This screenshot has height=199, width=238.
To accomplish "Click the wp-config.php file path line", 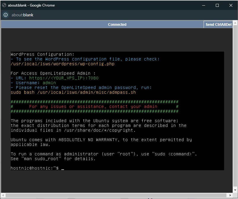I will point(62,64).
